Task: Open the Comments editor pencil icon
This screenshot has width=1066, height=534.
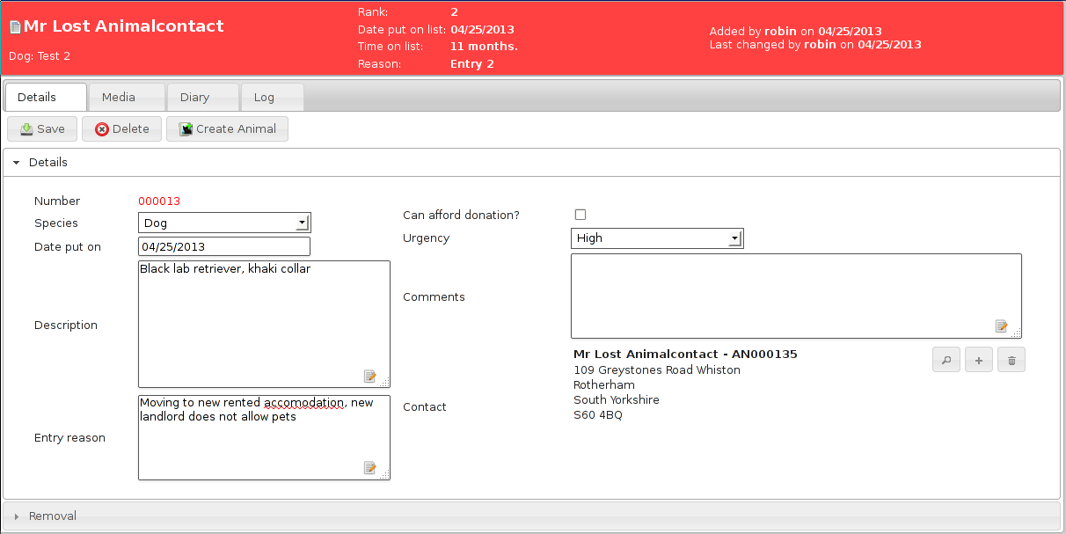Action: point(1001,326)
